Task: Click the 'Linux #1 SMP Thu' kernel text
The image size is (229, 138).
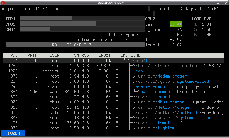Action: tap(39, 9)
